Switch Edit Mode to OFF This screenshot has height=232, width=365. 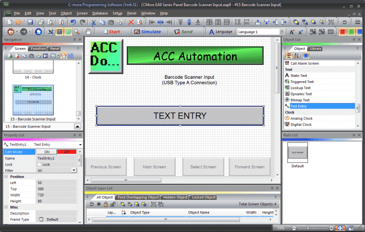point(67,152)
